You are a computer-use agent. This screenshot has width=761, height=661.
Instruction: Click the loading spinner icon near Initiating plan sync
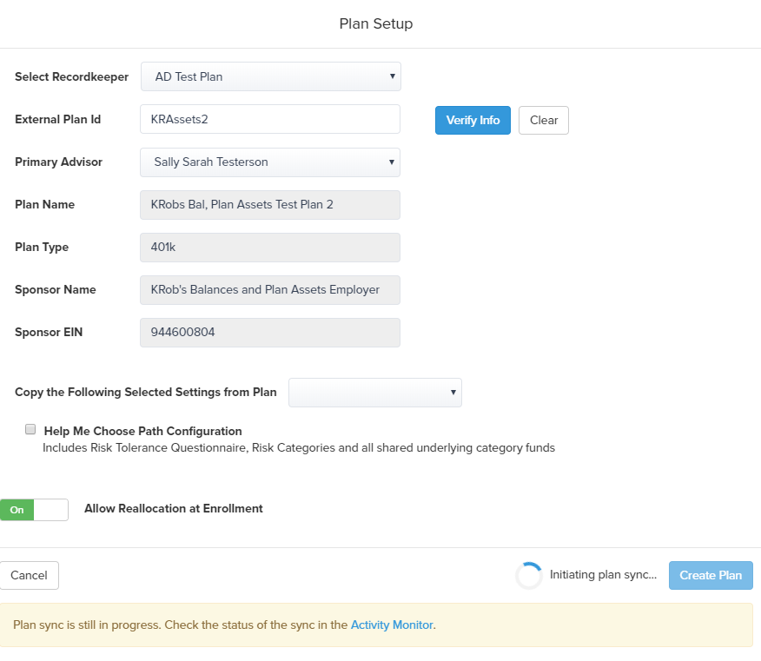528,576
